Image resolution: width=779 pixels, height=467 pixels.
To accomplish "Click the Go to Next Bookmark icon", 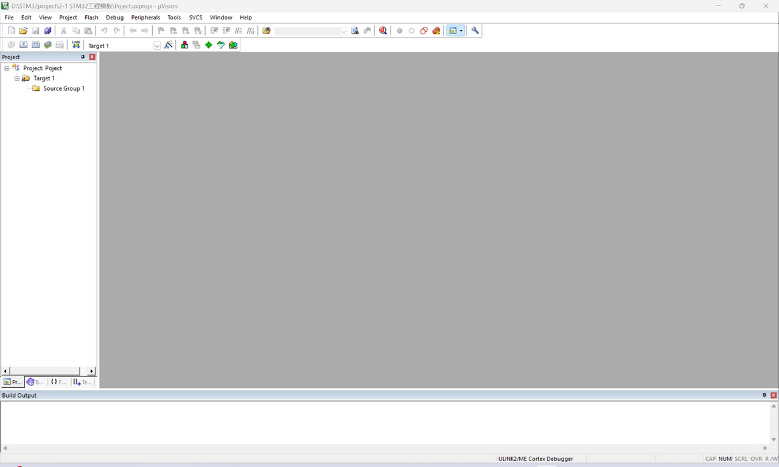I will coord(186,30).
